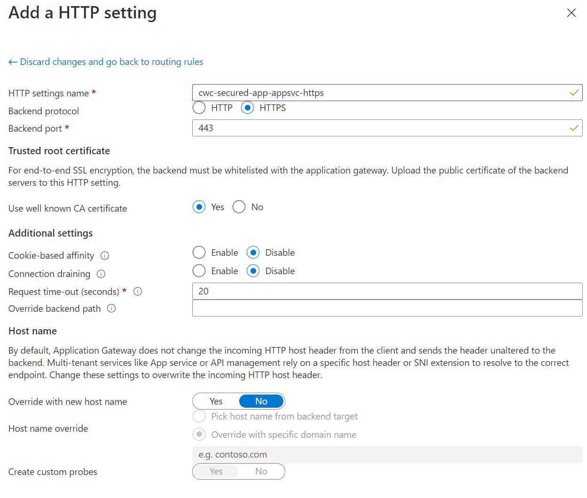Click the green checkmark in the settings name field
The width and height of the screenshot is (587, 498).
574,93
